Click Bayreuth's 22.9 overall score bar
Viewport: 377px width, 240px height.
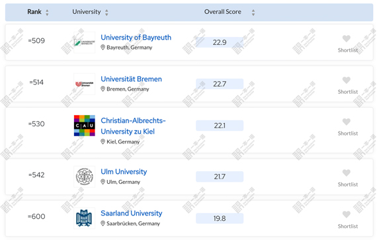220,42
